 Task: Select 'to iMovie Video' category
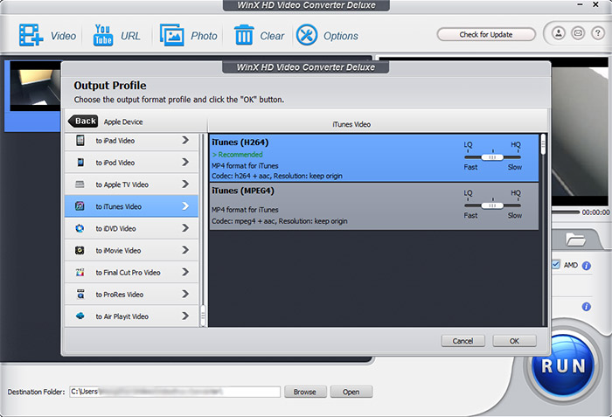coord(131,250)
